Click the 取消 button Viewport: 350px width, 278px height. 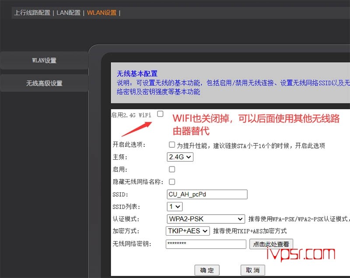[253, 270]
